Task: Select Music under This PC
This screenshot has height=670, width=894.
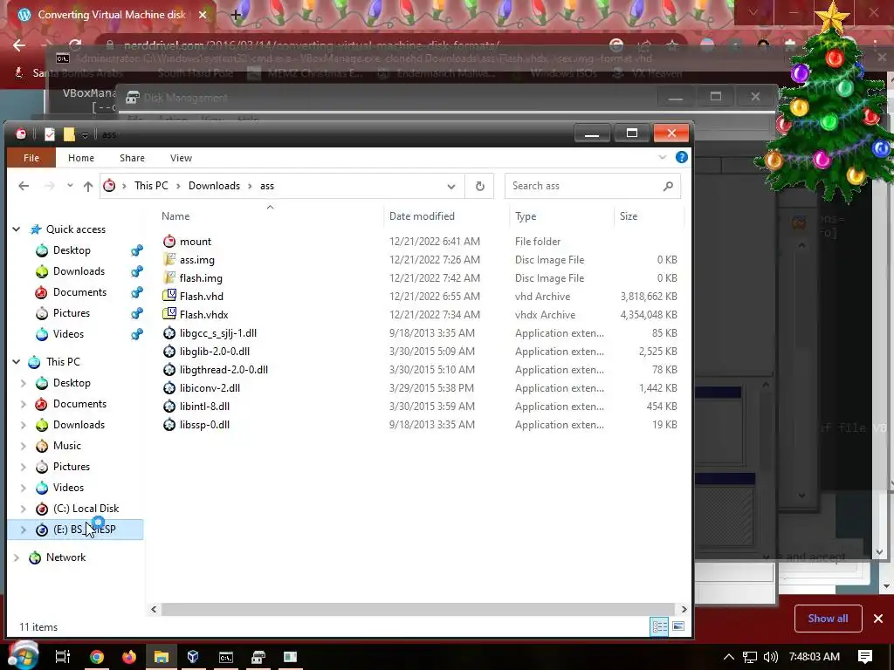Action: (x=66, y=446)
